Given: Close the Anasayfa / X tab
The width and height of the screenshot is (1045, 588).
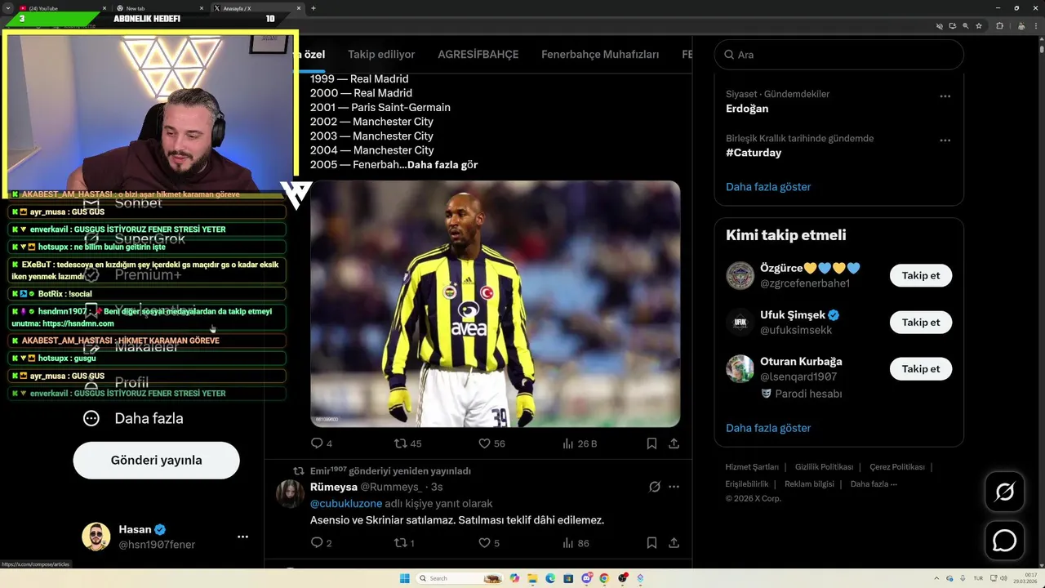Looking at the screenshot, I should [299, 8].
